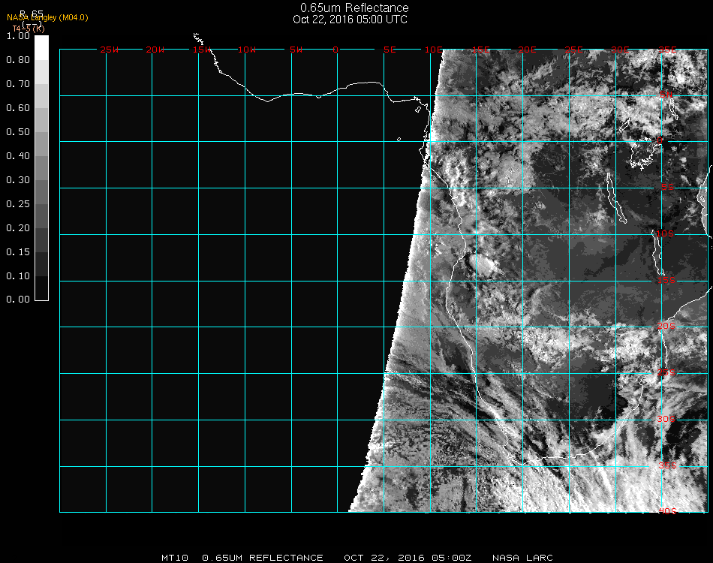This screenshot has height=563, width=713.
Task: Click the 0 longitude label on the top axis
Action: [336, 50]
